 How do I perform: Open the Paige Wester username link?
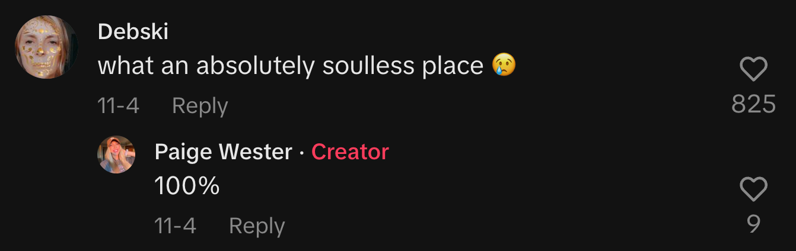tap(223, 152)
